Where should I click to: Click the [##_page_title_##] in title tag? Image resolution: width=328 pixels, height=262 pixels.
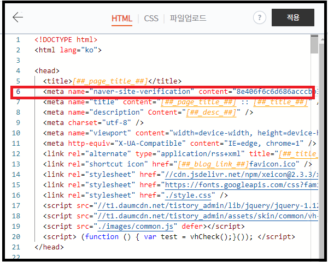pyautogui.click(x=110, y=81)
